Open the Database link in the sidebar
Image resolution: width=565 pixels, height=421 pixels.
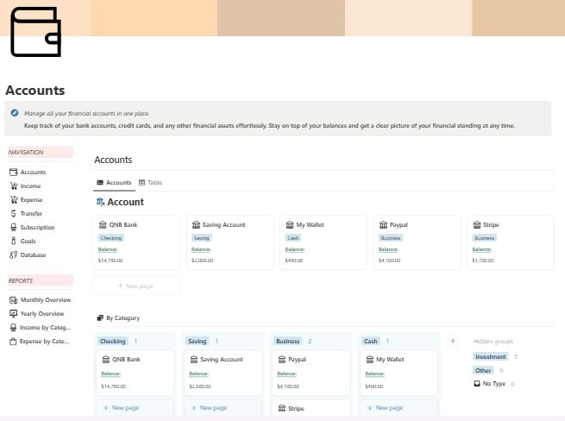33,254
